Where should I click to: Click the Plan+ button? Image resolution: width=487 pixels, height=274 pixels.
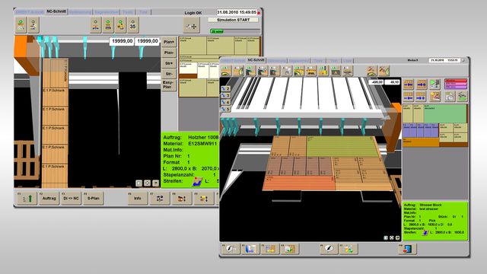pos(169,42)
